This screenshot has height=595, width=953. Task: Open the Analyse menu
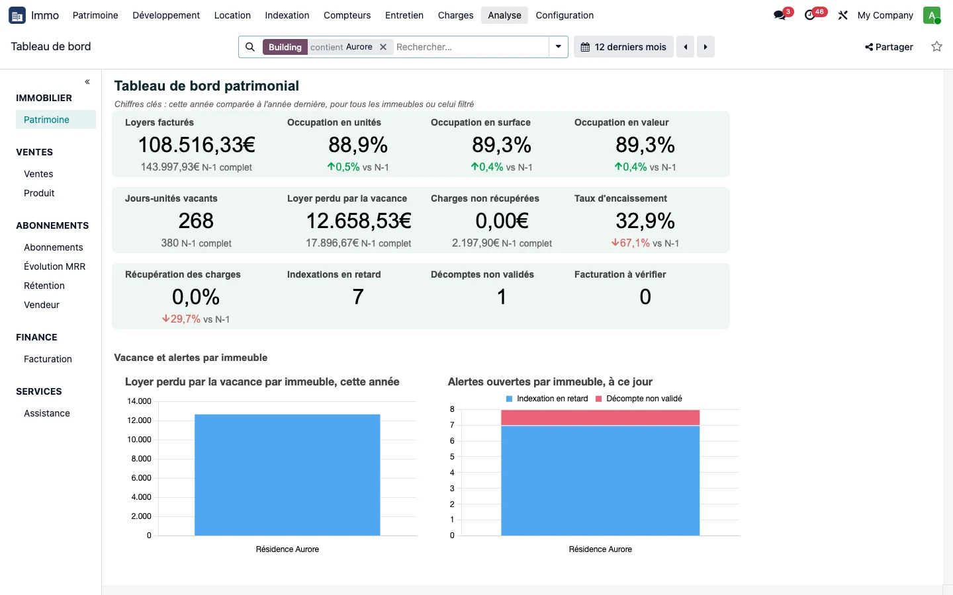tap(504, 15)
